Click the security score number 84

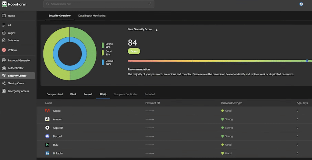click(133, 43)
